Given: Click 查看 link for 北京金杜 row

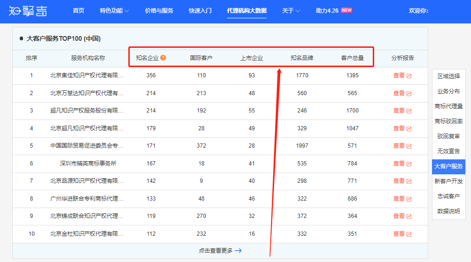Looking at the screenshot, I should pos(399,233).
